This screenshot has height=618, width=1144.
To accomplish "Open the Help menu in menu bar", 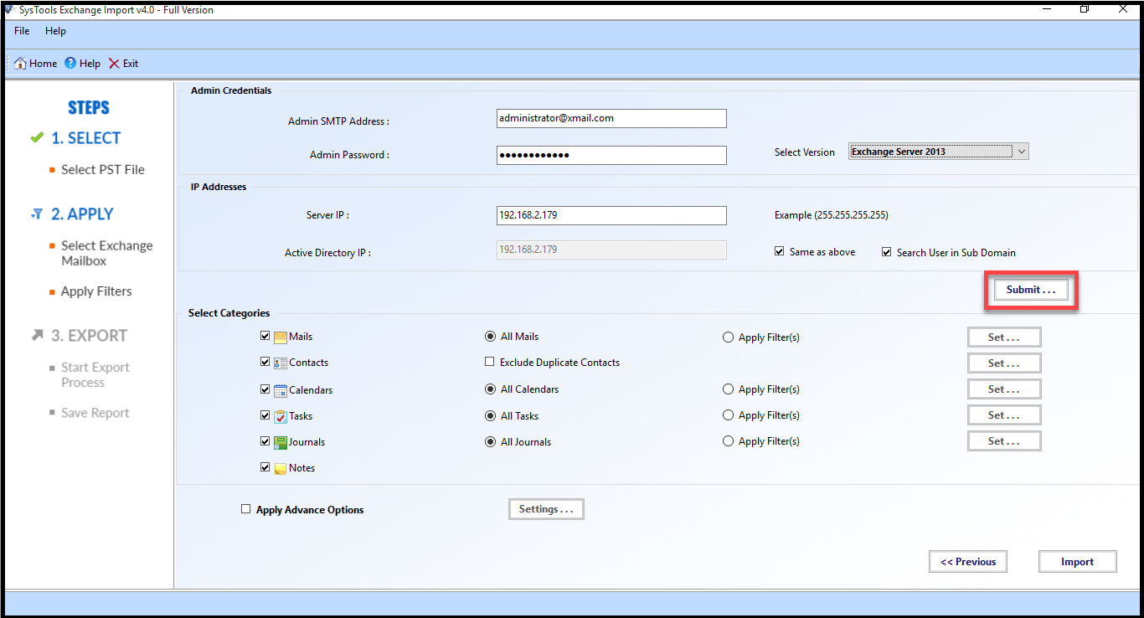I will (x=55, y=31).
